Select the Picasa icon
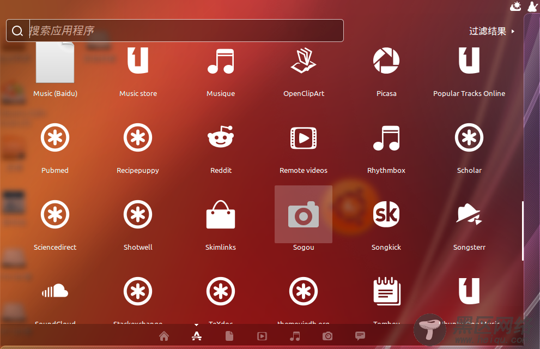 tap(386, 61)
